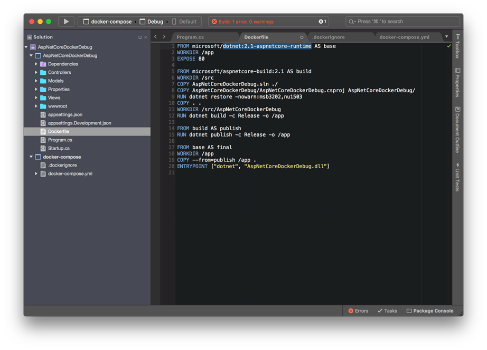The image size is (487, 350).
Task: Open the Package Console pad
Action: pyautogui.click(x=430, y=310)
